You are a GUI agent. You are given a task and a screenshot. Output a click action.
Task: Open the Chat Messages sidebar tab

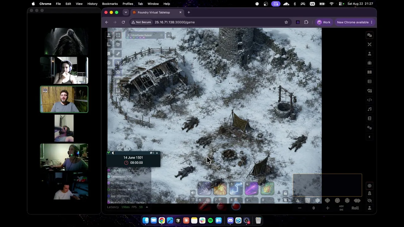pyautogui.click(x=369, y=35)
